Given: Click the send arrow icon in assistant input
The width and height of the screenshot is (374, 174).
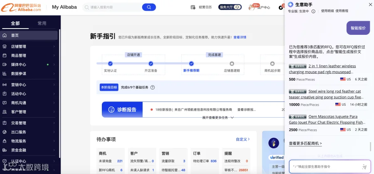Looking at the screenshot, I should click(364, 167).
